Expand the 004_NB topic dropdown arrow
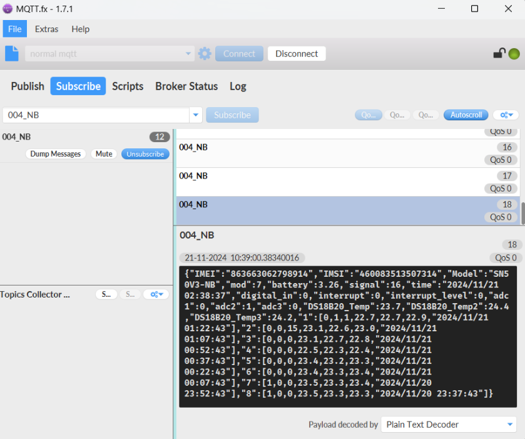 click(195, 115)
